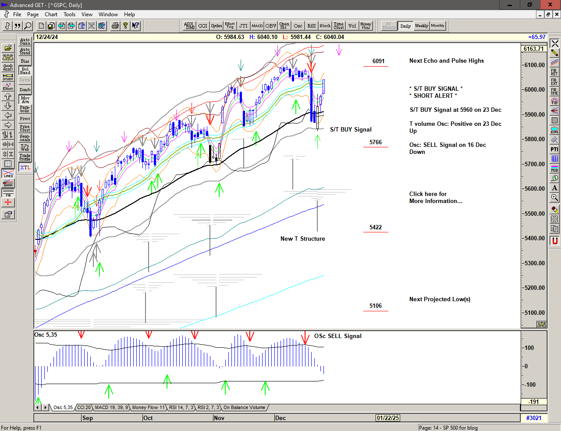Select the ELIPS ellipse tool
Viewport: 561px width, 431px height.
pos(554,130)
